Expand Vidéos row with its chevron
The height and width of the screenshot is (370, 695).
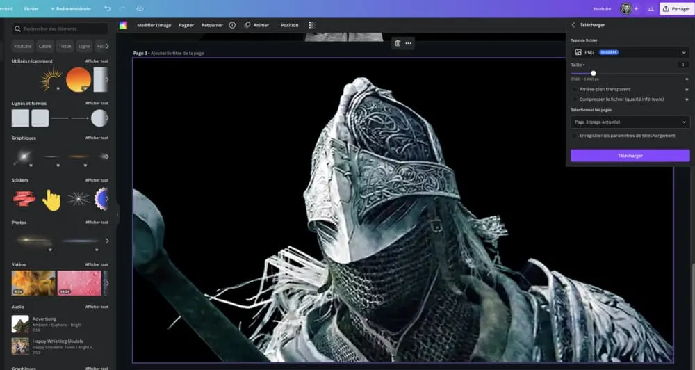coord(107,283)
